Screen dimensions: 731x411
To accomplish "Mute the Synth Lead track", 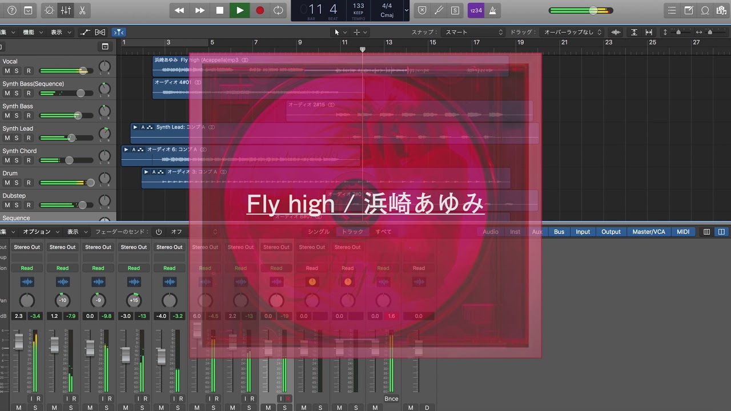I will [x=7, y=138].
